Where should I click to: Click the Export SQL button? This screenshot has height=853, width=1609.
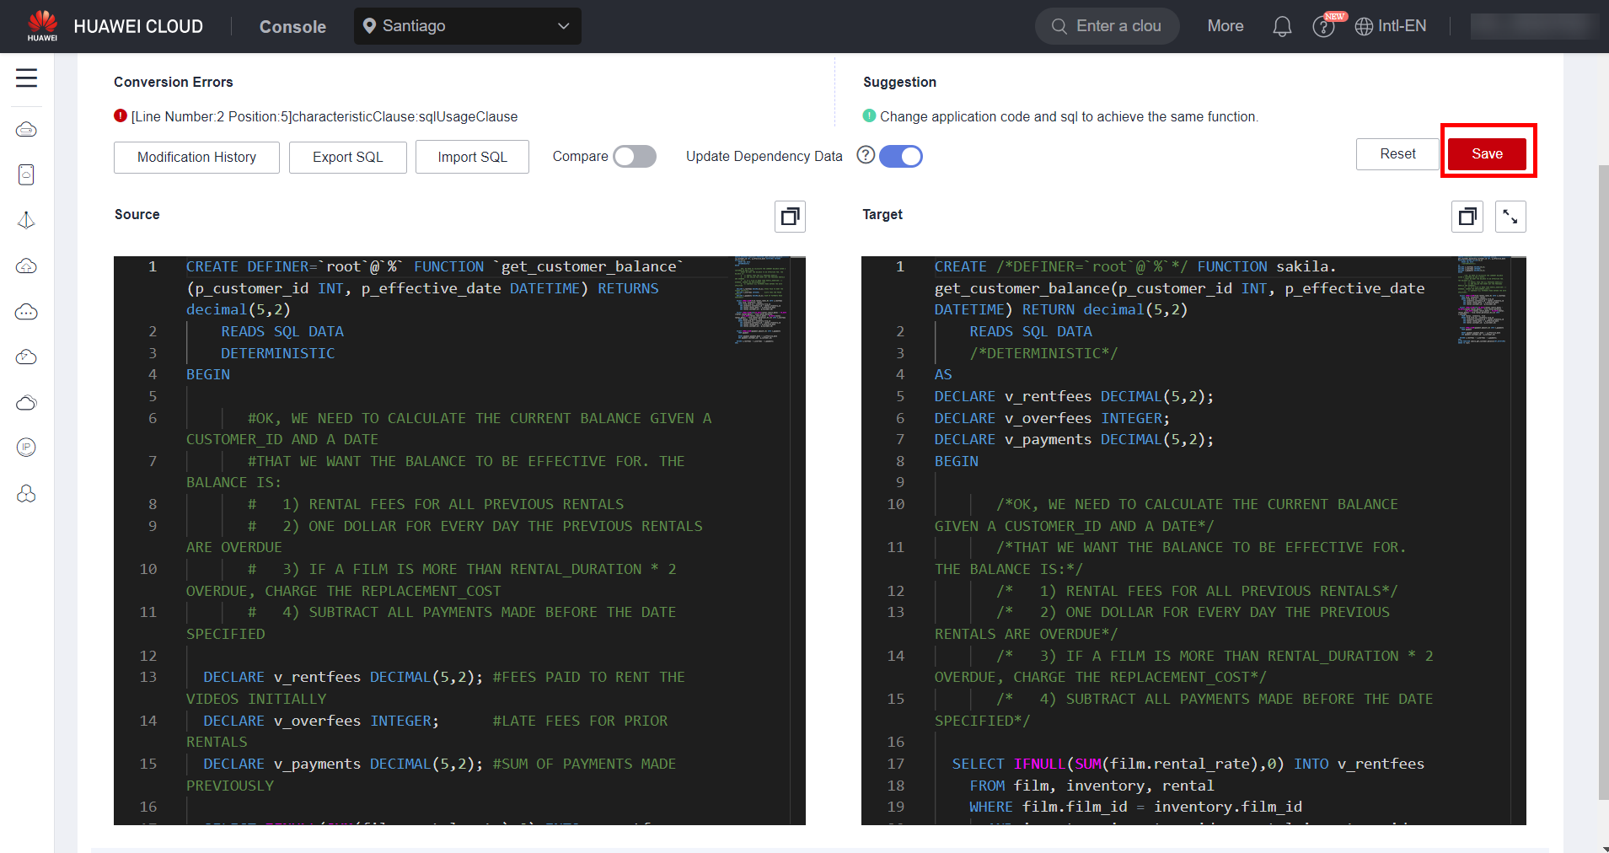coord(347,157)
